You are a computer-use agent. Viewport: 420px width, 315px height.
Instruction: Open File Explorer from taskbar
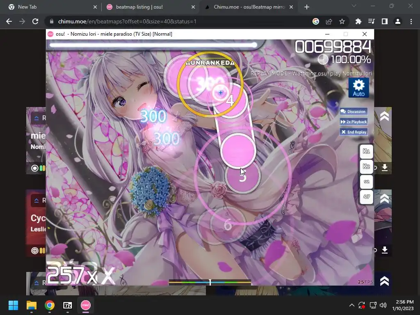point(31,305)
